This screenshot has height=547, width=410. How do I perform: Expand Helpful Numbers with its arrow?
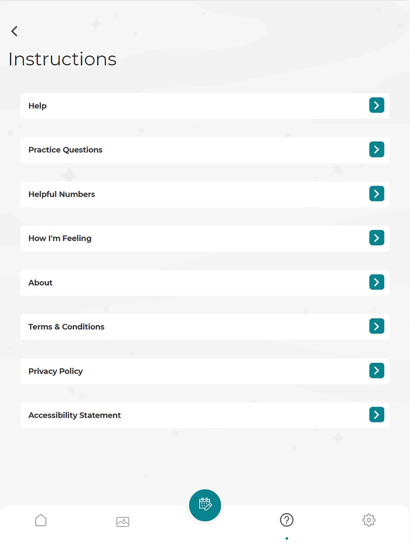[x=377, y=194]
